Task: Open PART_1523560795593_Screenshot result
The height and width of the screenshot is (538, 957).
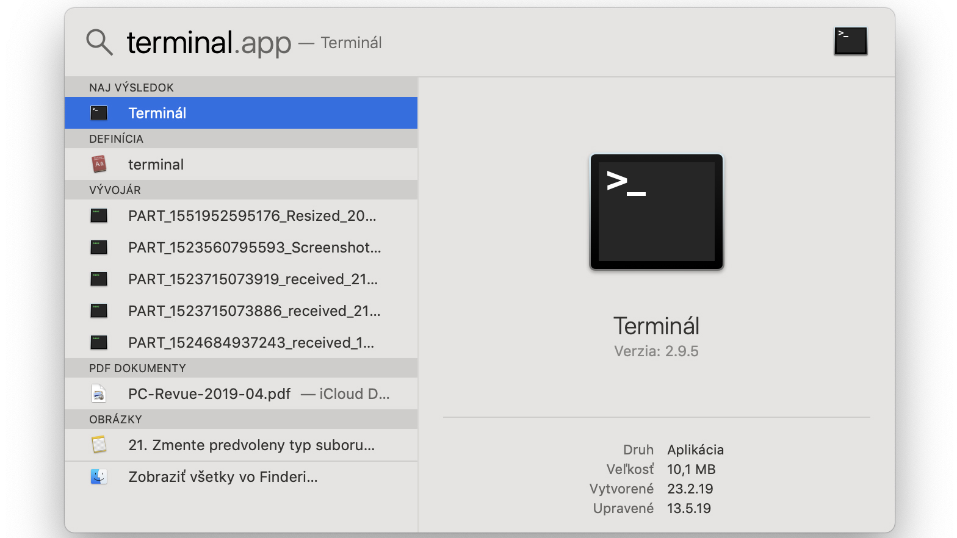Action: point(241,247)
